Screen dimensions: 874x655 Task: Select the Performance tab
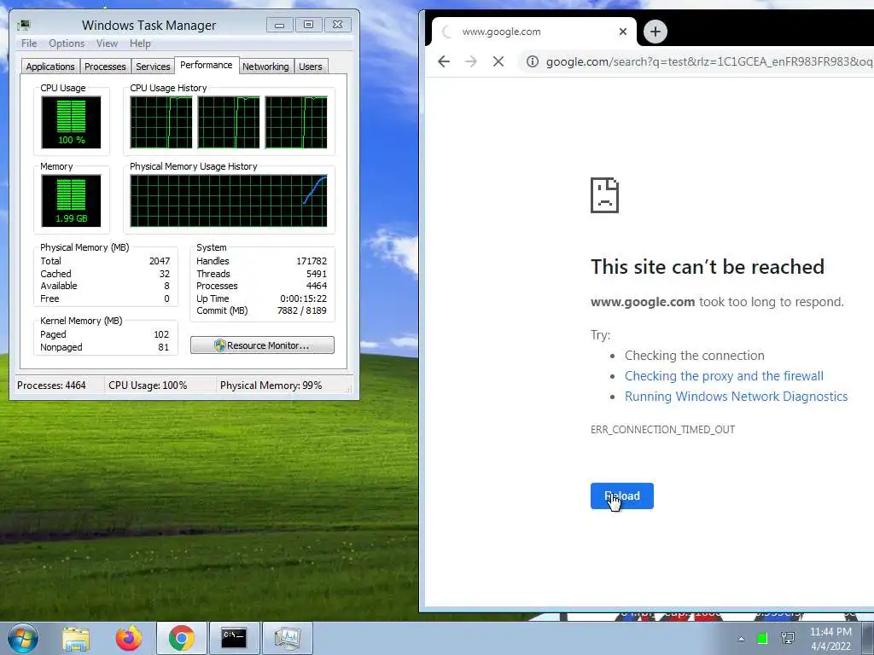207,65
